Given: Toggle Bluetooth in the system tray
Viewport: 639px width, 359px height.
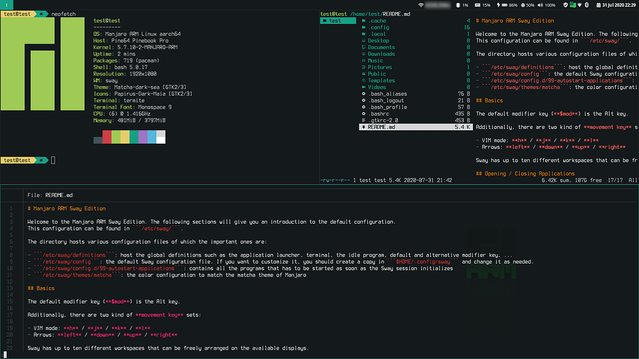Looking at the screenshot, I should pos(587,4).
